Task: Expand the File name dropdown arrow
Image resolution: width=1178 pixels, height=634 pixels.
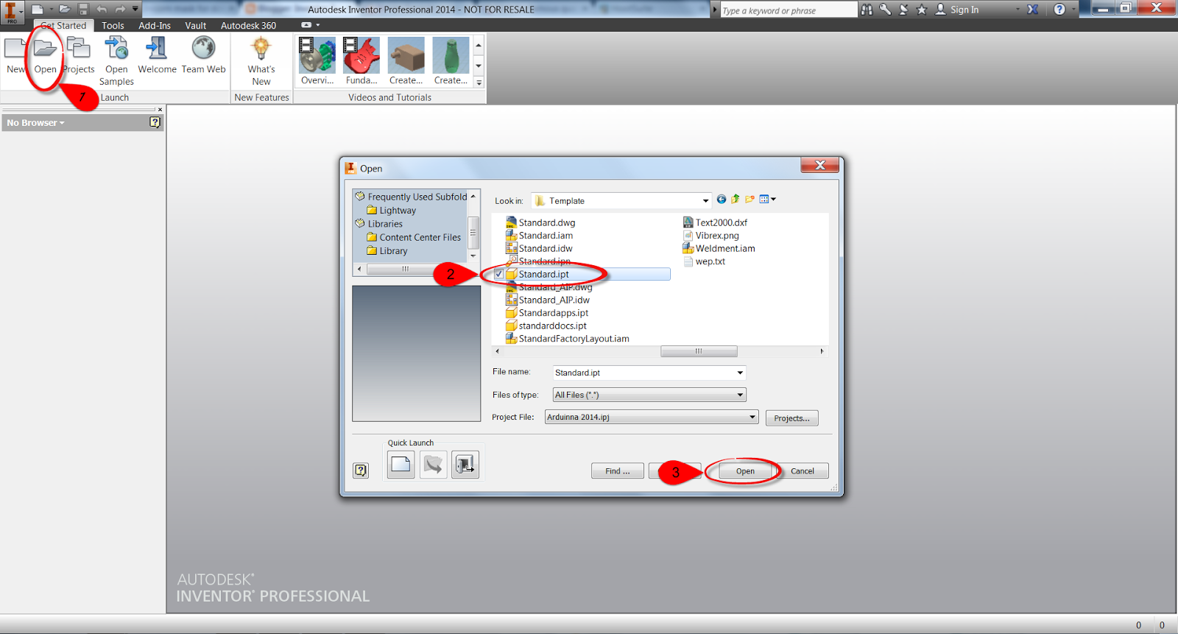Action: [740, 373]
